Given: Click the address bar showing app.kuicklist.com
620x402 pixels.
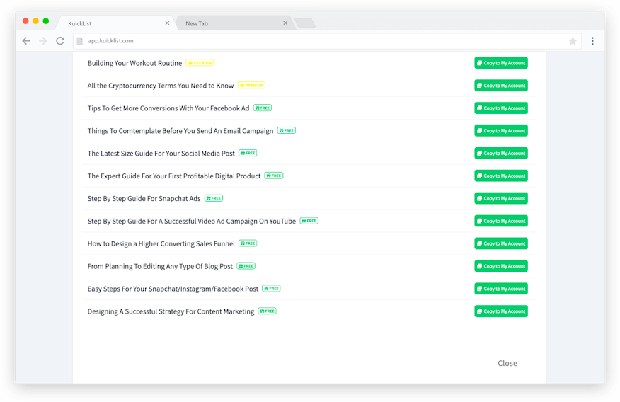Looking at the screenshot, I should click(318, 41).
